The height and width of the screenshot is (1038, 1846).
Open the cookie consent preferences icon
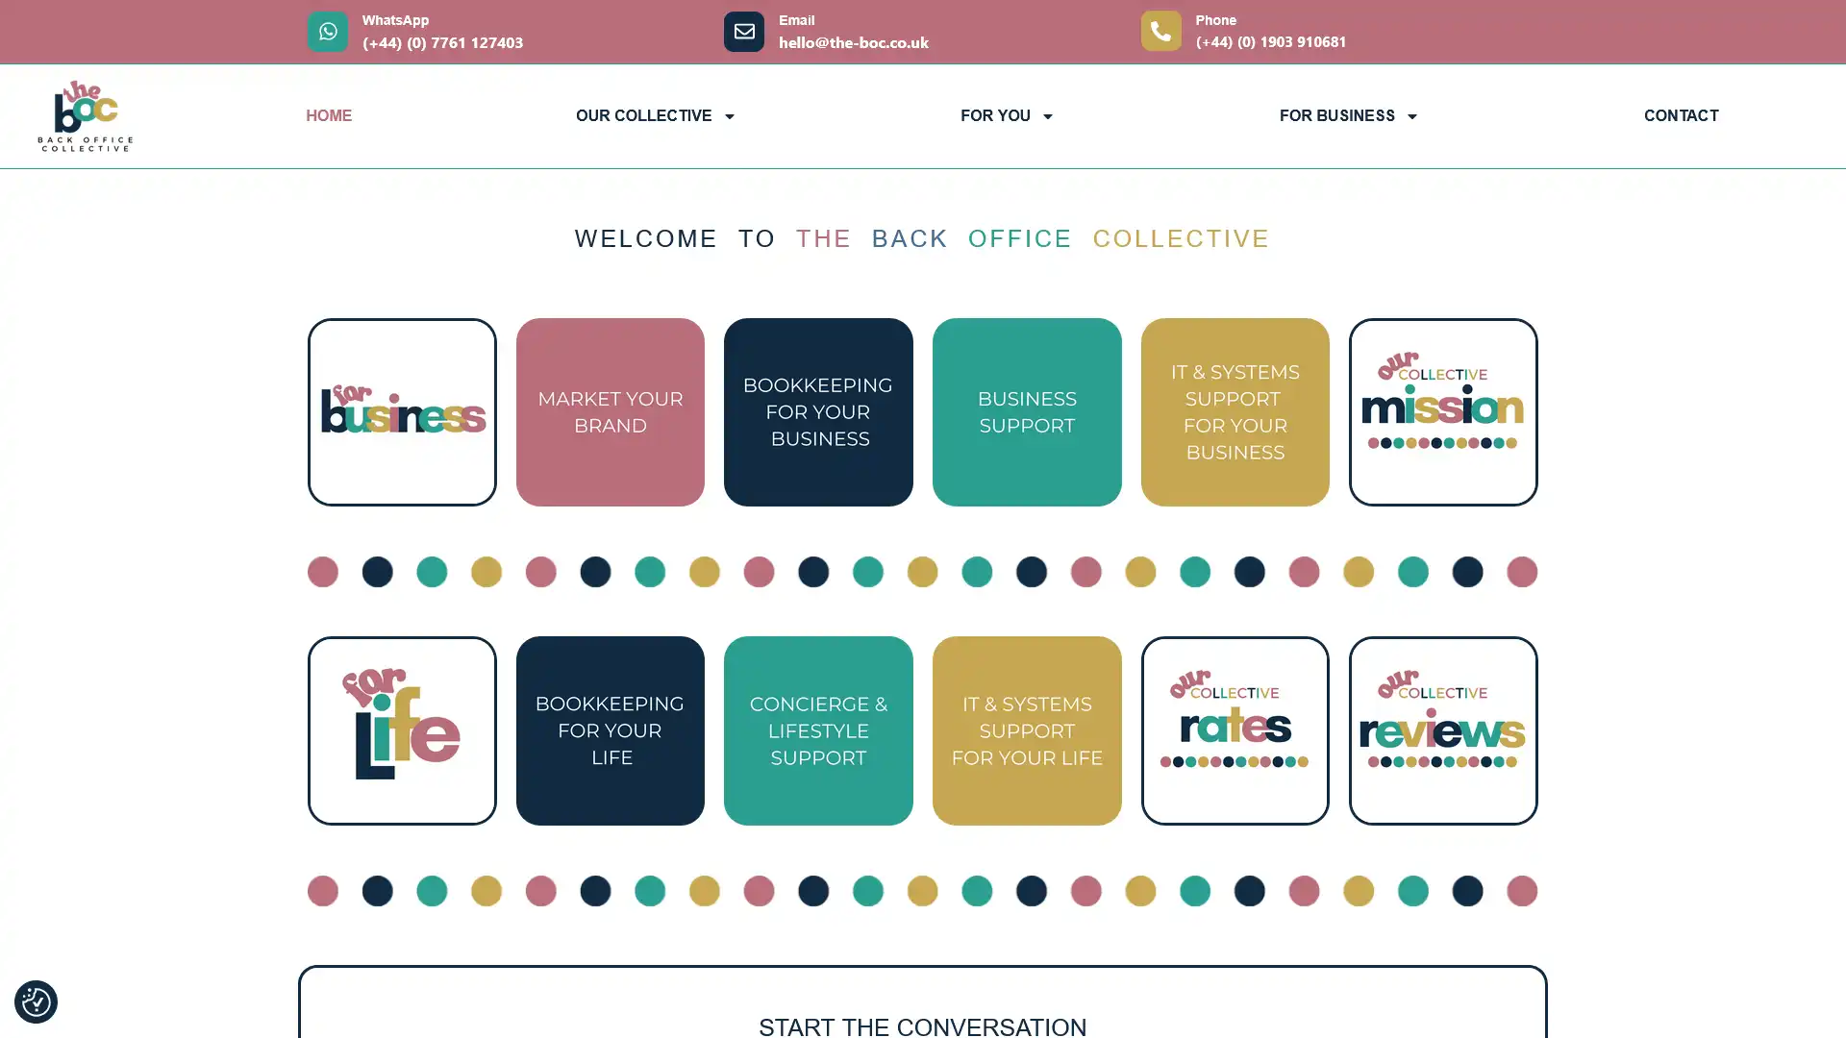(x=36, y=1001)
